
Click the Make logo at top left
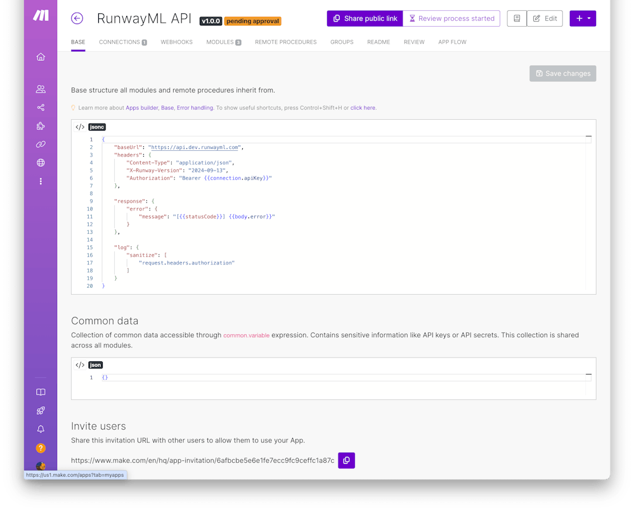[40, 16]
